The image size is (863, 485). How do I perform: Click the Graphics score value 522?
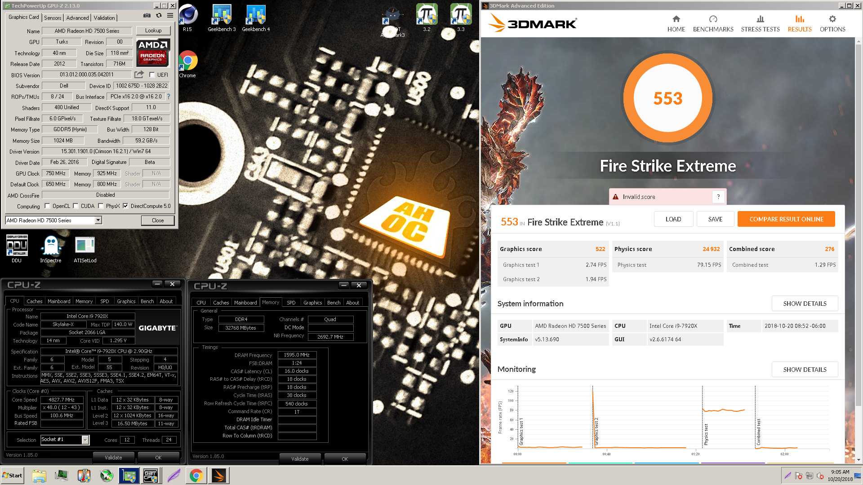click(600, 249)
